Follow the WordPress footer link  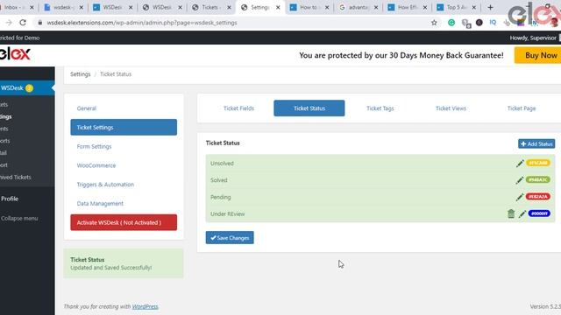(145, 306)
